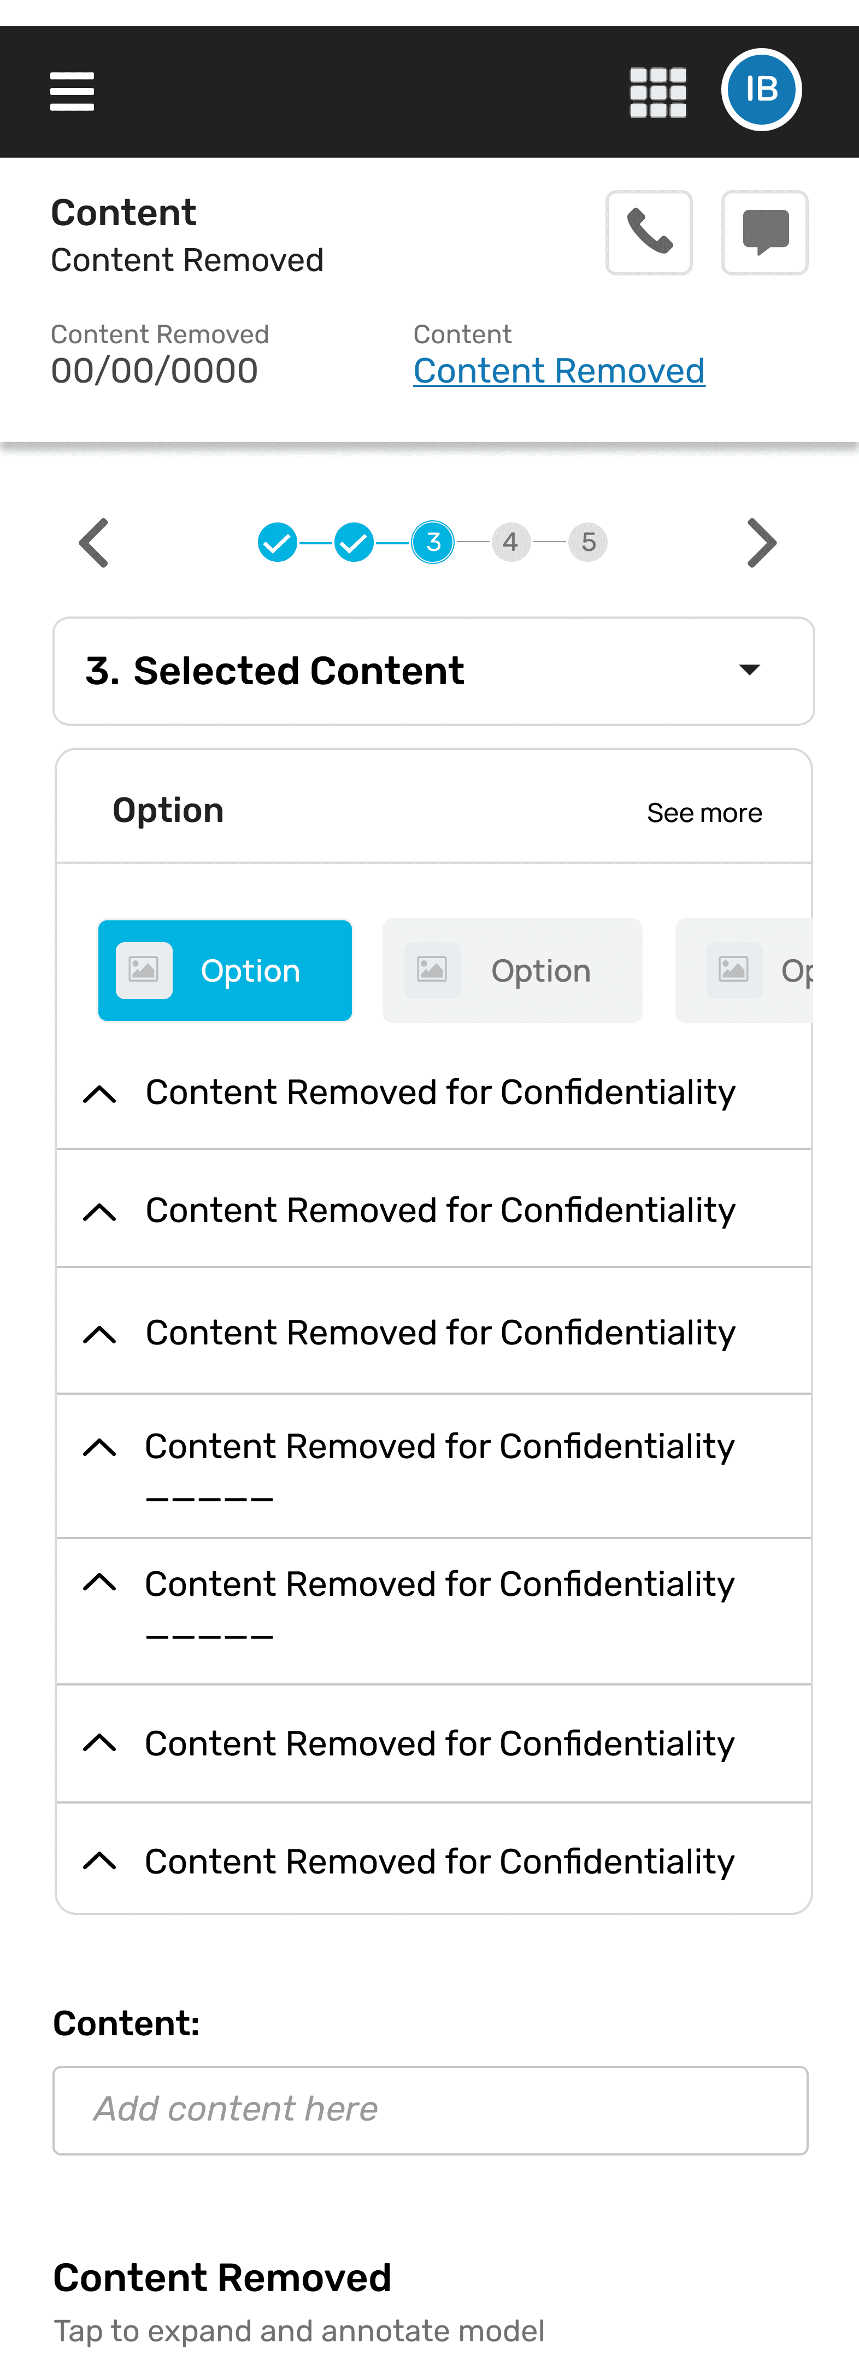Open the IB user profile avatar

(761, 90)
